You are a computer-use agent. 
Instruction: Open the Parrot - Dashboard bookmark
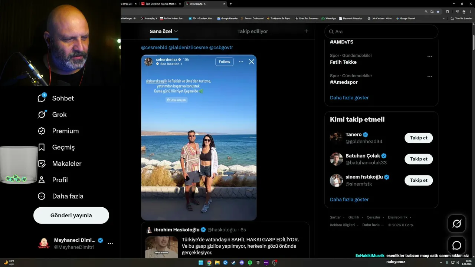coord(252,18)
